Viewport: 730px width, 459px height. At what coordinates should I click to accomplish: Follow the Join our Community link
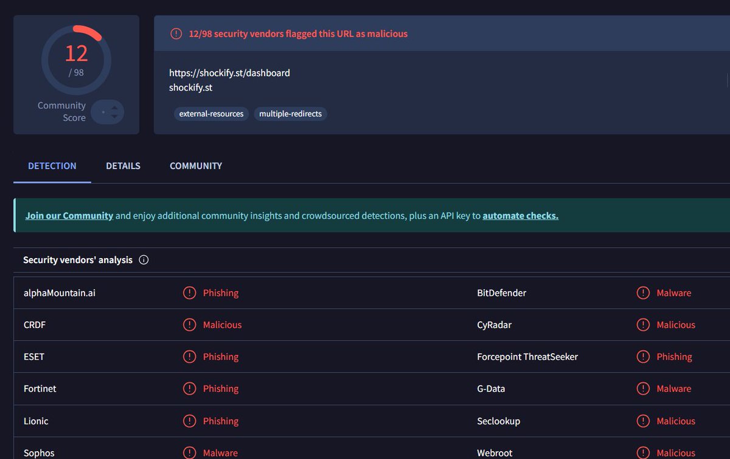pos(69,215)
